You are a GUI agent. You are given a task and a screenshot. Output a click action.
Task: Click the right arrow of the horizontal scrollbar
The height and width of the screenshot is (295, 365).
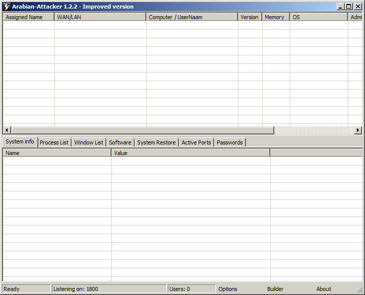coord(358,130)
